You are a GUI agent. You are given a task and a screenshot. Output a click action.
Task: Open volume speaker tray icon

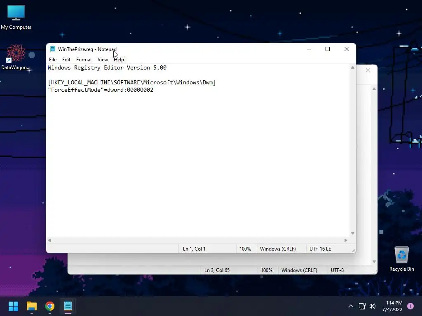click(x=372, y=306)
